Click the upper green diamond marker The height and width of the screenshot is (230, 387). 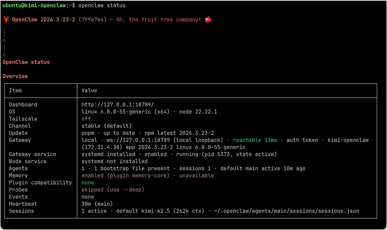click(x=4, y=41)
